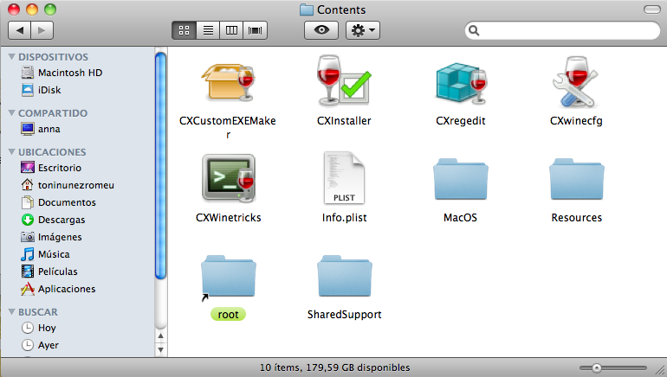
Task: Go forward to next folder
Action: (x=42, y=30)
